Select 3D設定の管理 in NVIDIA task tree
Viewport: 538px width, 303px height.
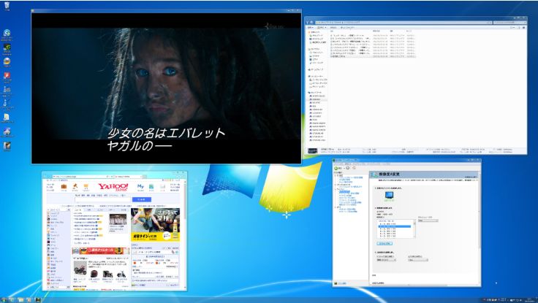click(344, 180)
